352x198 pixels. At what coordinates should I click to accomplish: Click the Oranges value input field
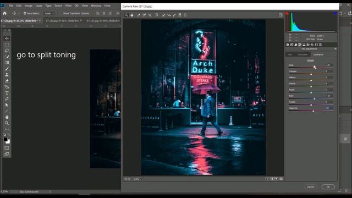[329, 71]
